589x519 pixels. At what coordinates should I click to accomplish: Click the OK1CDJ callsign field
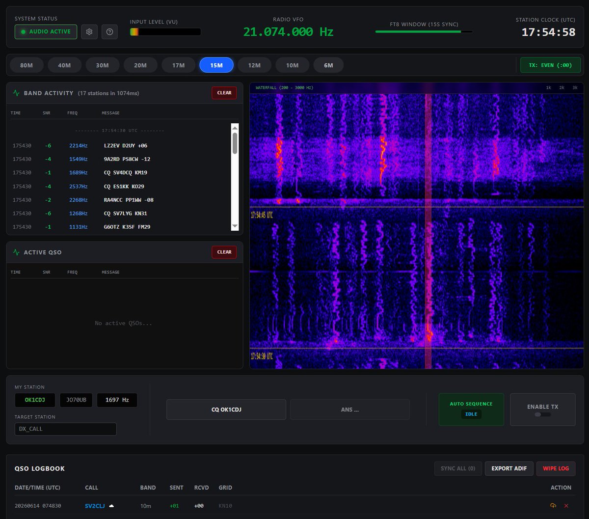click(x=35, y=400)
